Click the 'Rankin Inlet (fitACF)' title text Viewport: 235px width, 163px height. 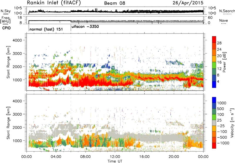point(54,3)
